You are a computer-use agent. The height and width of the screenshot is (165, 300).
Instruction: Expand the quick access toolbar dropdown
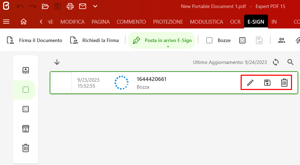pos(95,6)
